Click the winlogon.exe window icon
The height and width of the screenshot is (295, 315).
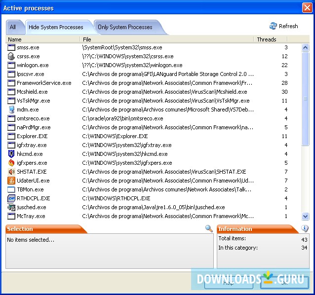click(11, 65)
